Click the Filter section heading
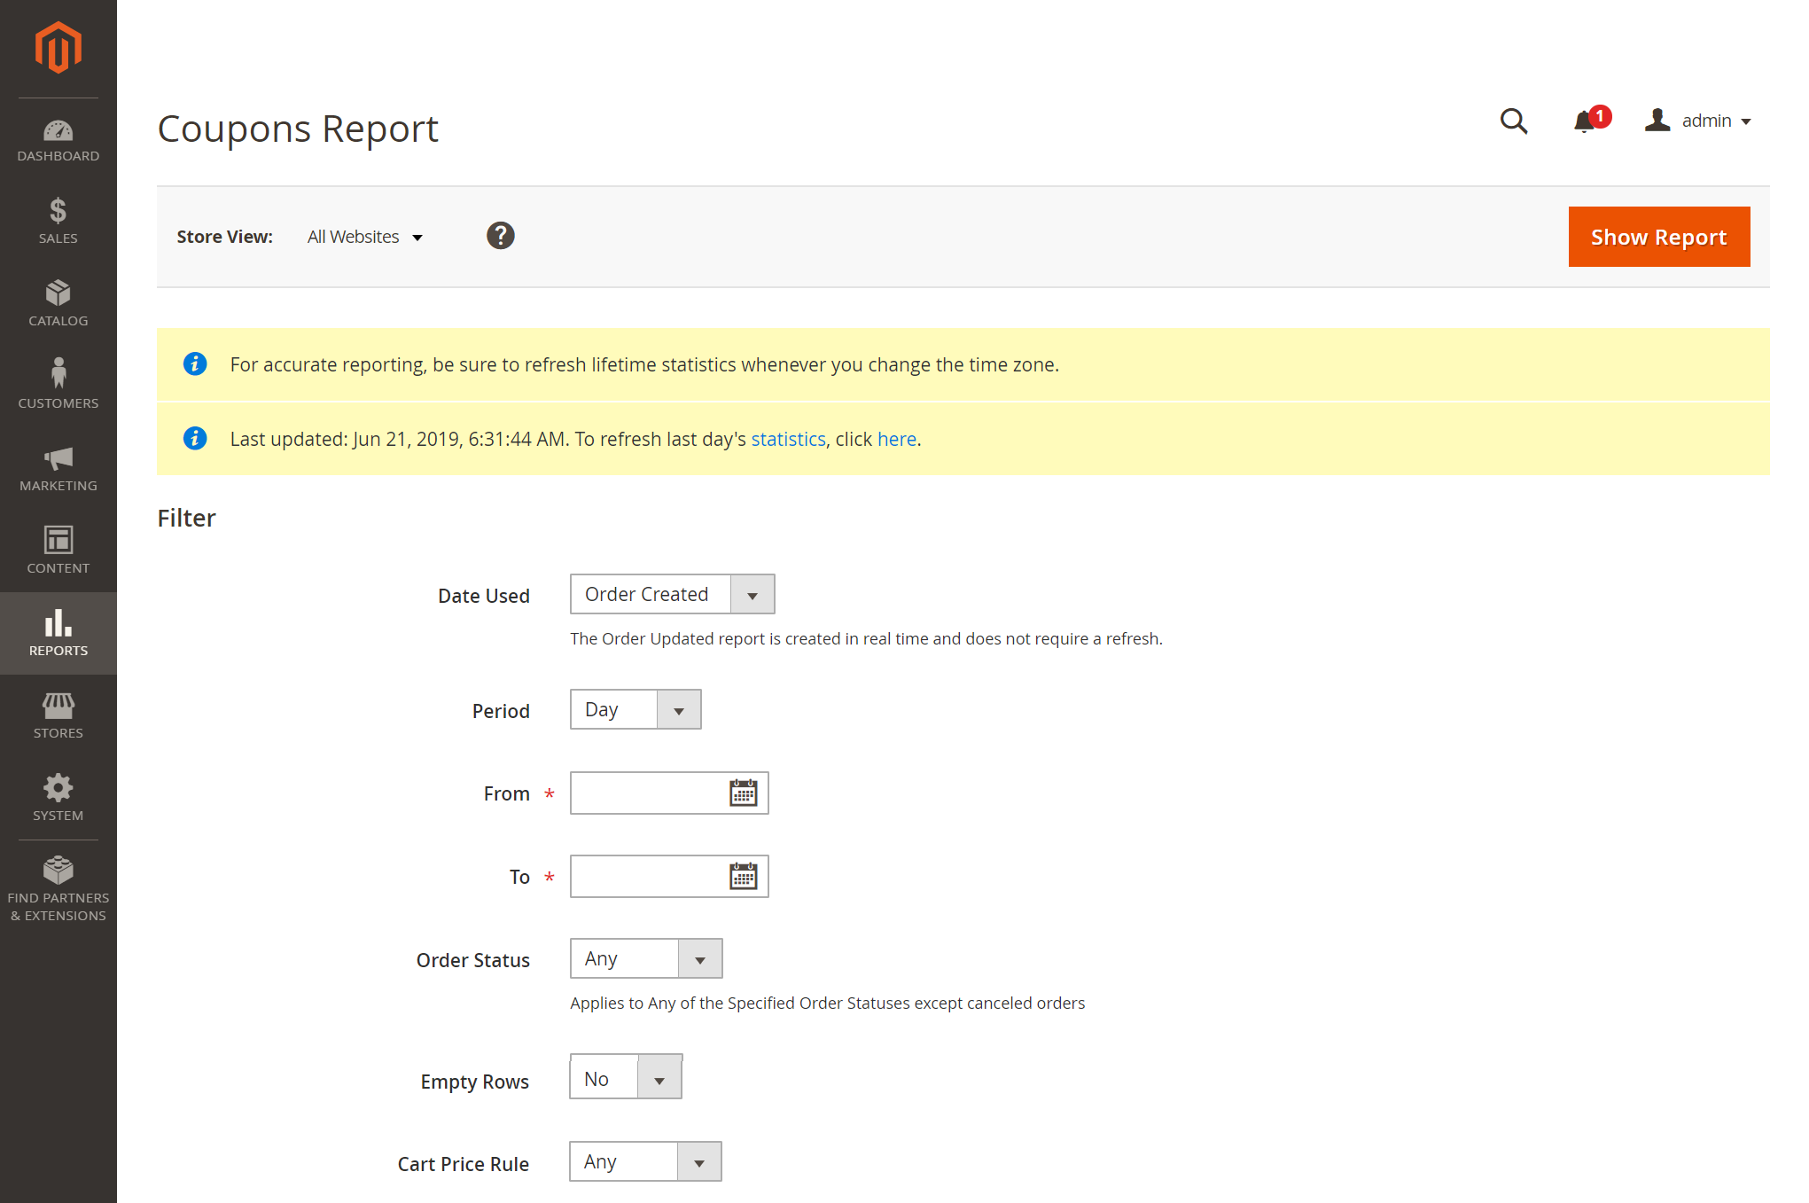 (x=186, y=518)
